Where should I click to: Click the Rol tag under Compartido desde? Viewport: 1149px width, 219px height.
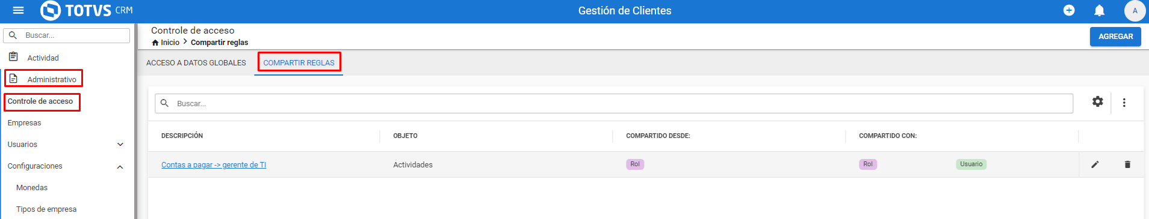coord(635,164)
